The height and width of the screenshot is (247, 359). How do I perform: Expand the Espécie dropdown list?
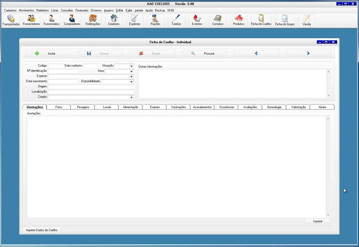pos(131,76)
